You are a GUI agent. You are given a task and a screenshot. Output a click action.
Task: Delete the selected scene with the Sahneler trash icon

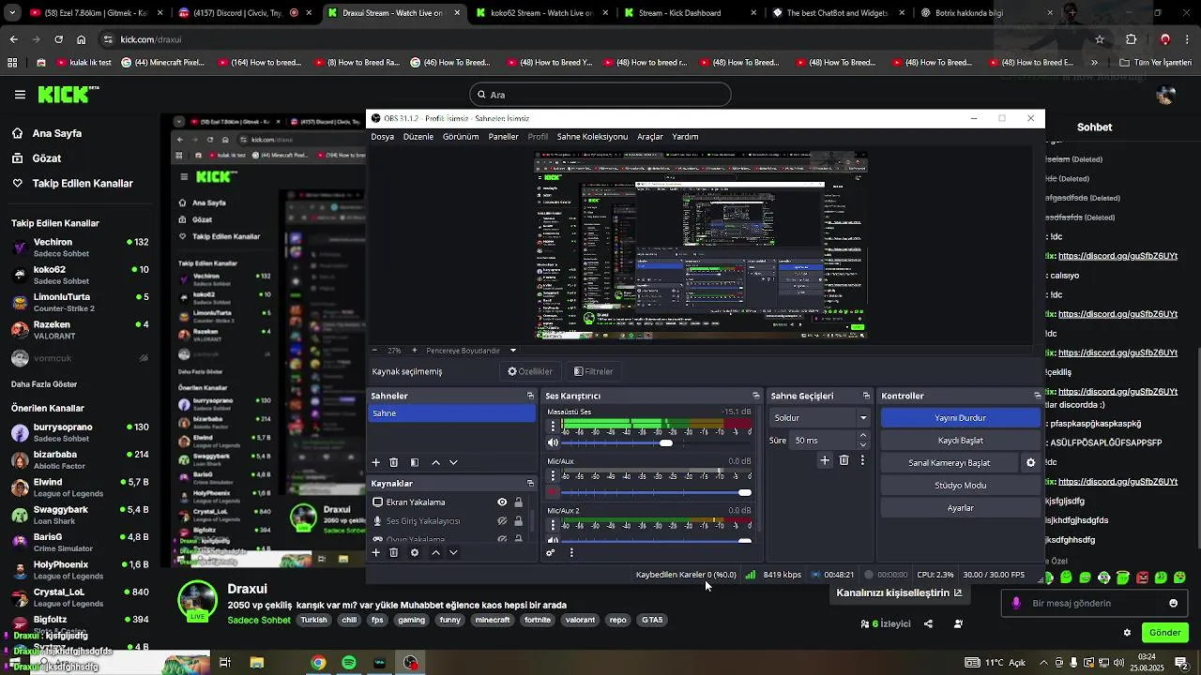[394, 462]
